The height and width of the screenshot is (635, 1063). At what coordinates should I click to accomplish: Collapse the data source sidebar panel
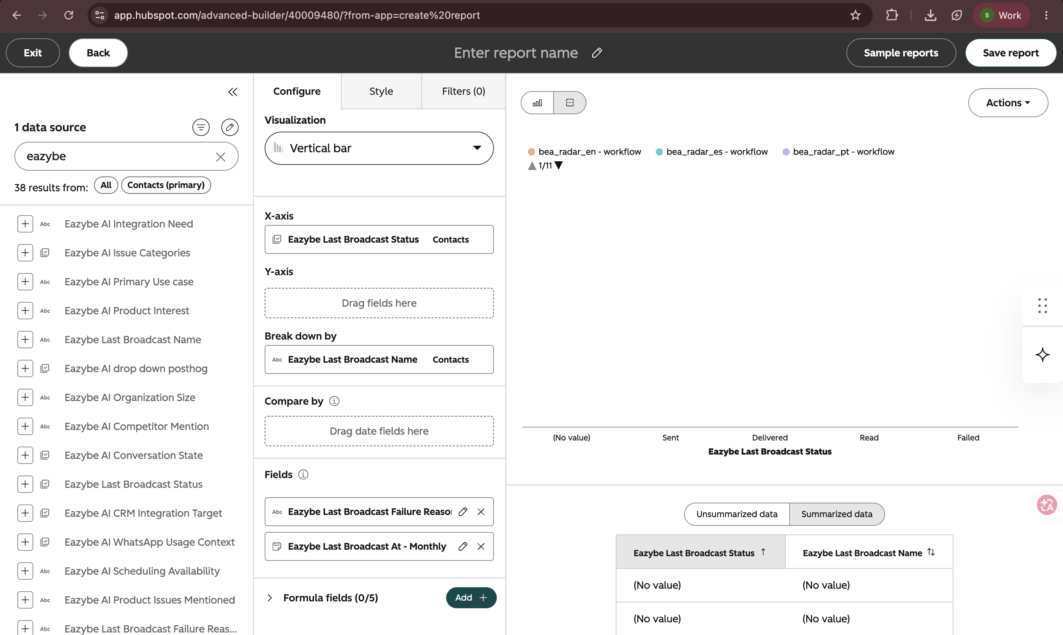(x=233, y=92)
